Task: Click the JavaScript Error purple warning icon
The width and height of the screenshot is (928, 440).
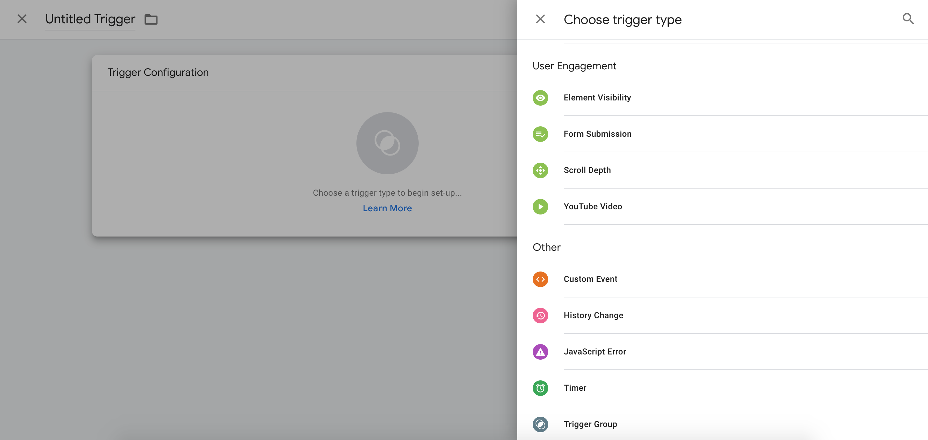Action: pos(540,352)
